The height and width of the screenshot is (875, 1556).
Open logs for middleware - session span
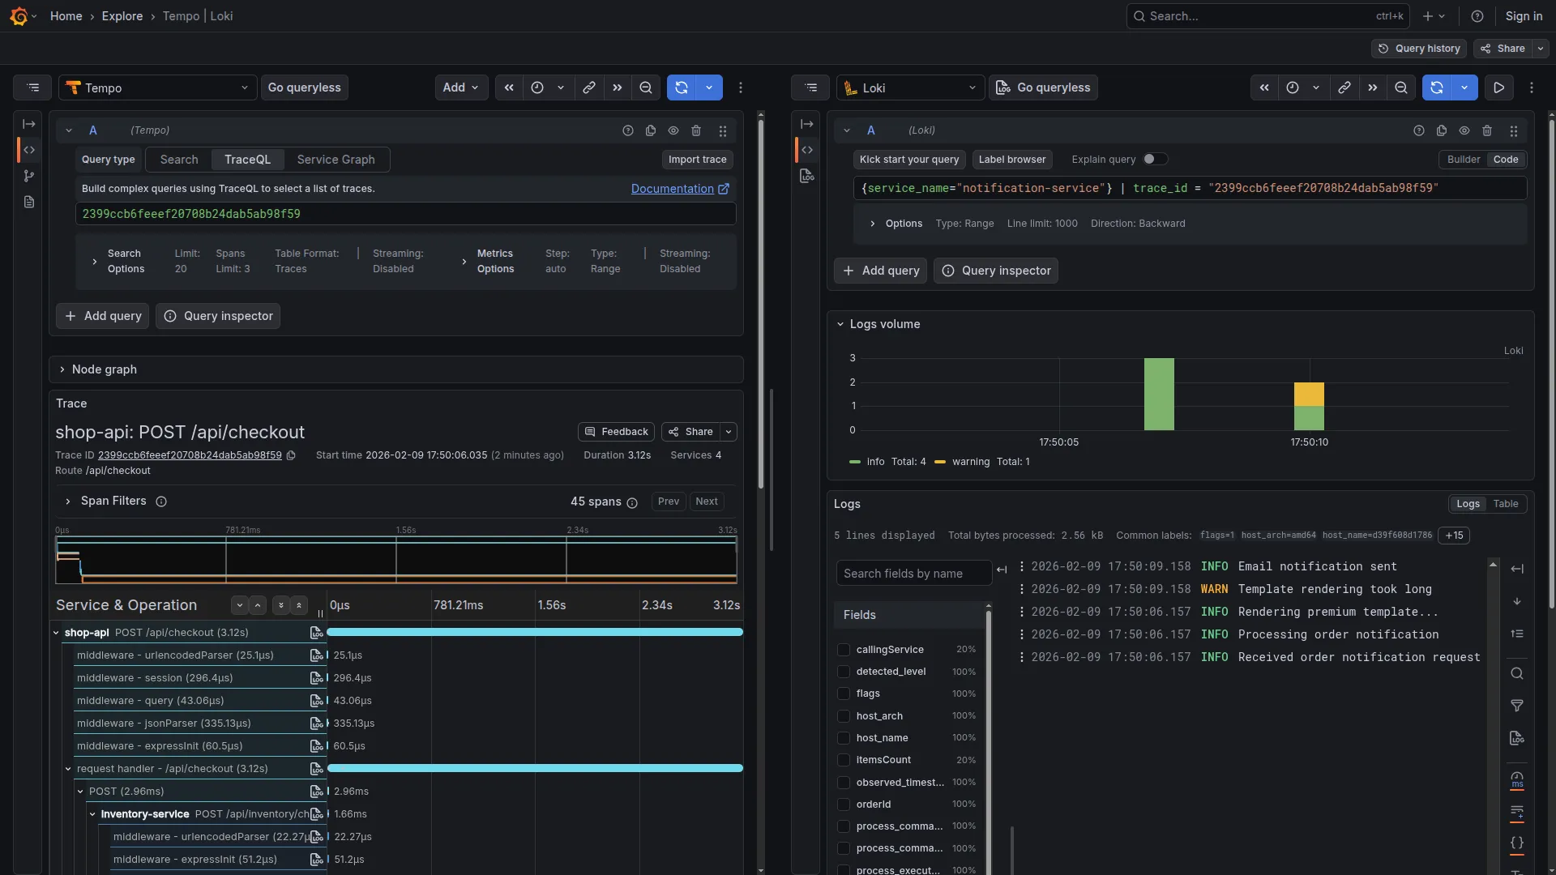point(317,678)
